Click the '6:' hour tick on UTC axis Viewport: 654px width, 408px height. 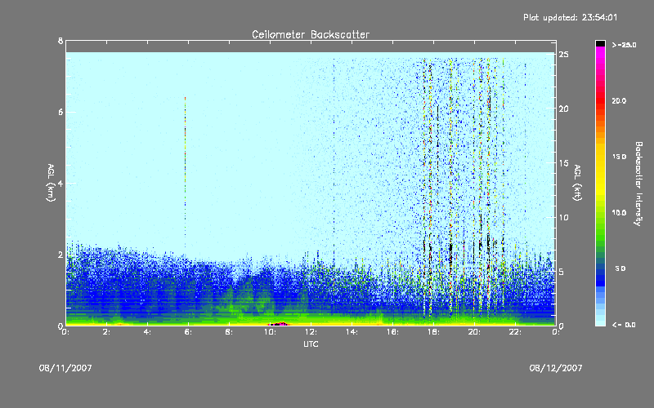point(189,332)
